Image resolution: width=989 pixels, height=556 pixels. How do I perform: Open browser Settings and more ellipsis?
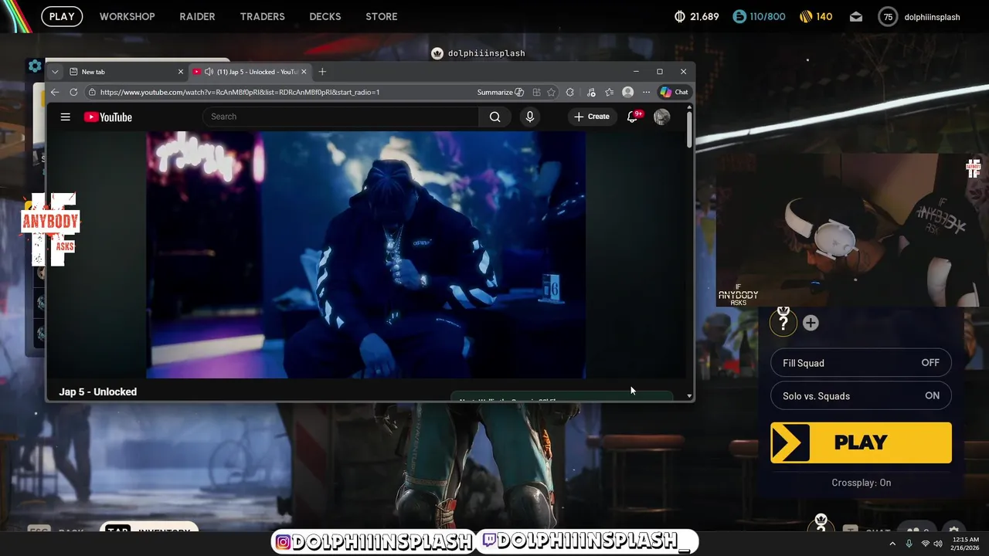point(646,92)
